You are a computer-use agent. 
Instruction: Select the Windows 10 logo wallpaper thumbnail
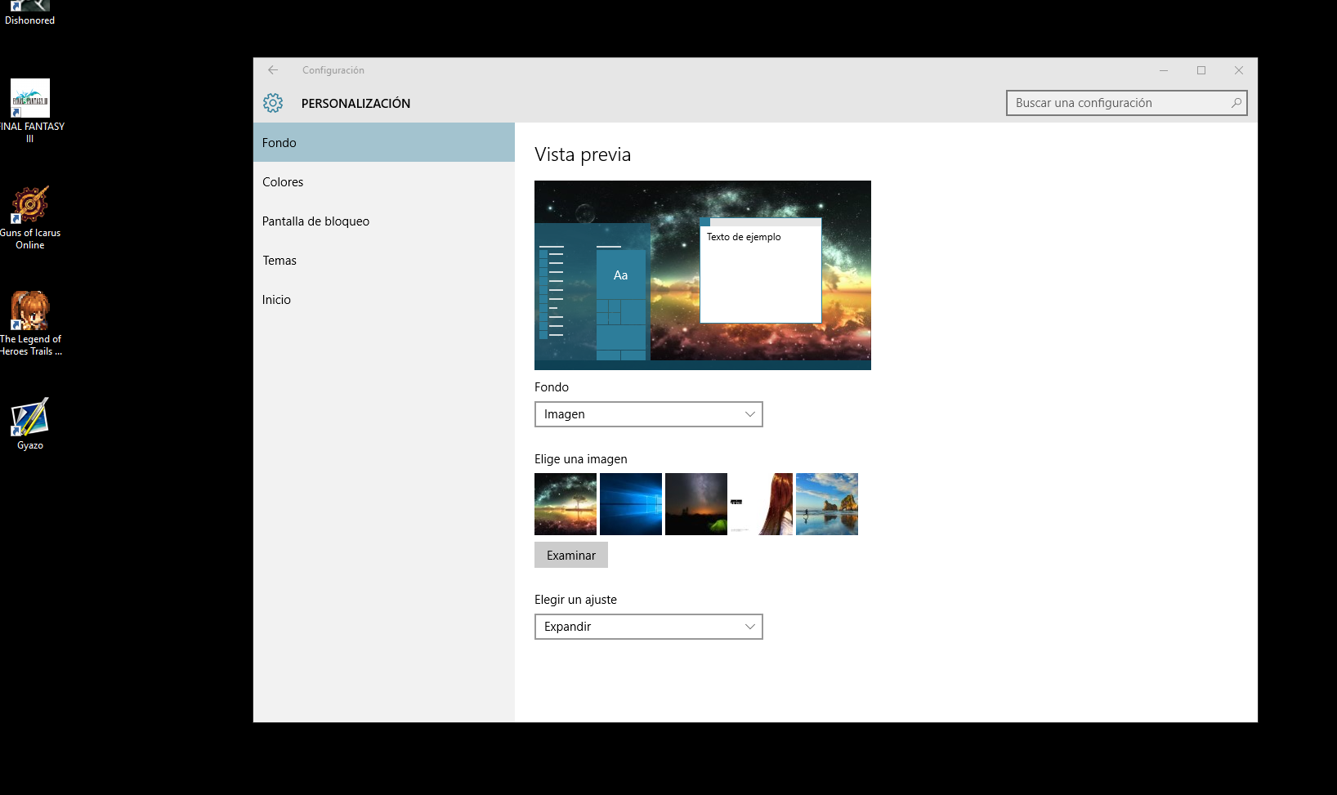pyautogui.click(x=630, y=503)
